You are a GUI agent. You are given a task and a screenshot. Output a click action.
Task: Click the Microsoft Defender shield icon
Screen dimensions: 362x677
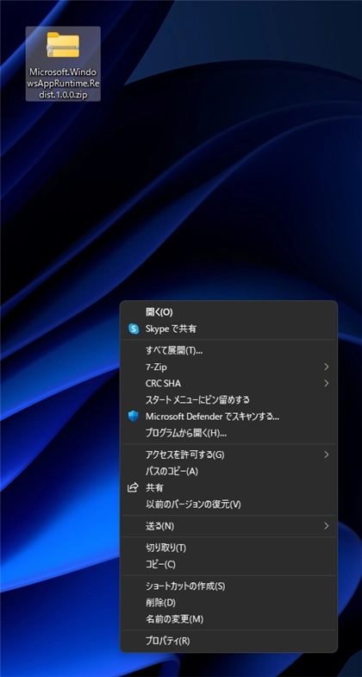(134, 417)
